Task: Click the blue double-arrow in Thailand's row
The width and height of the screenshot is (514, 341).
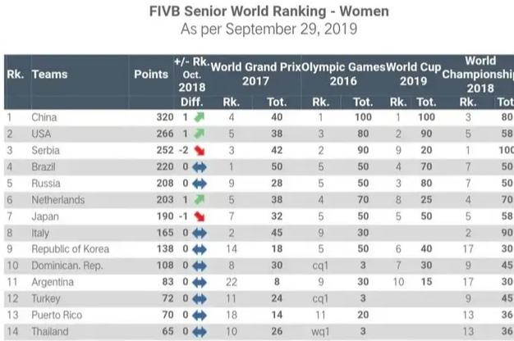Action: click(200, 332)
